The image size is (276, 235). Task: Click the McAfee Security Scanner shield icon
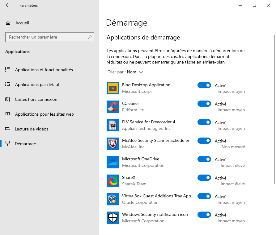(113, 144)
